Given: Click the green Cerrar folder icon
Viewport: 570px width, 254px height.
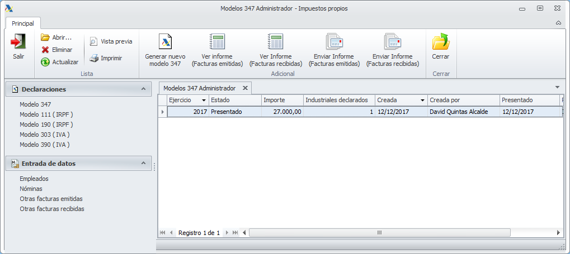Looking at the screenshot, I should (441, 41).
